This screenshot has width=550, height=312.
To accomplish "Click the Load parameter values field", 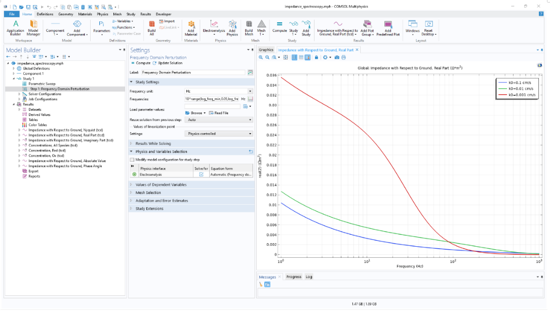I will click(x=213, y=106).
